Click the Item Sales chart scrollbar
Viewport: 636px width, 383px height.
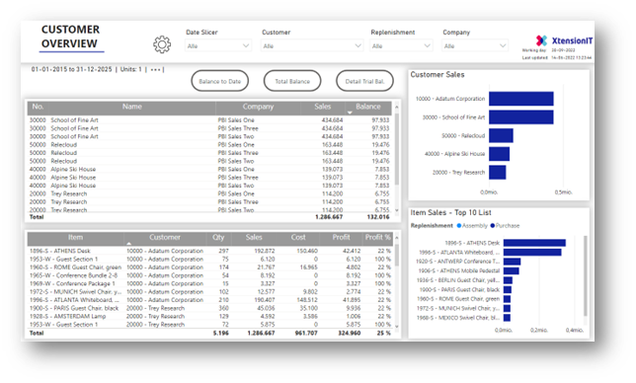(x=586, y=275)
